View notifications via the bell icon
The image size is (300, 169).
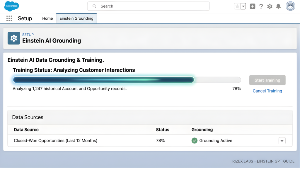tap(279, 6)
